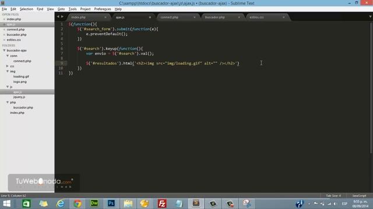Open the Tab Size: 4 selector
This screenshot has height=209, width=373.
pyautogui.click(x=333, y=196)
